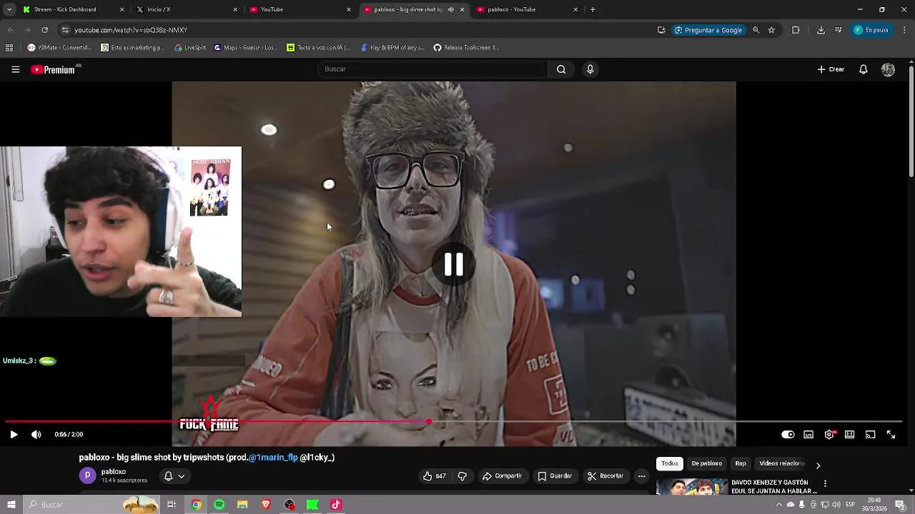Clip the video with Recortar
Screen dimensions: 915x514
click(x=605, y=476)
